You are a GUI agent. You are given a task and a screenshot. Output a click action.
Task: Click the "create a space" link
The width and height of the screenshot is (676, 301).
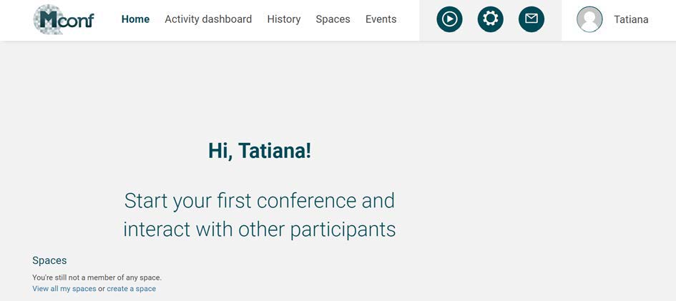pos(132,289)
